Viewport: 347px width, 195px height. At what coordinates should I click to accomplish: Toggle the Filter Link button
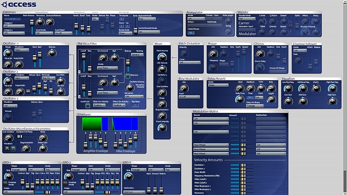coord(128,76)
